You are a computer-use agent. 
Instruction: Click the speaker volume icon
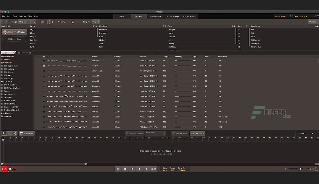pyautogui.click(x=286, y=169)
